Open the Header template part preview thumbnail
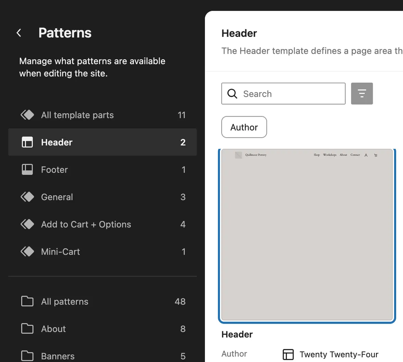The height and width of the screenshot is (362, 403). click(307, 235)
